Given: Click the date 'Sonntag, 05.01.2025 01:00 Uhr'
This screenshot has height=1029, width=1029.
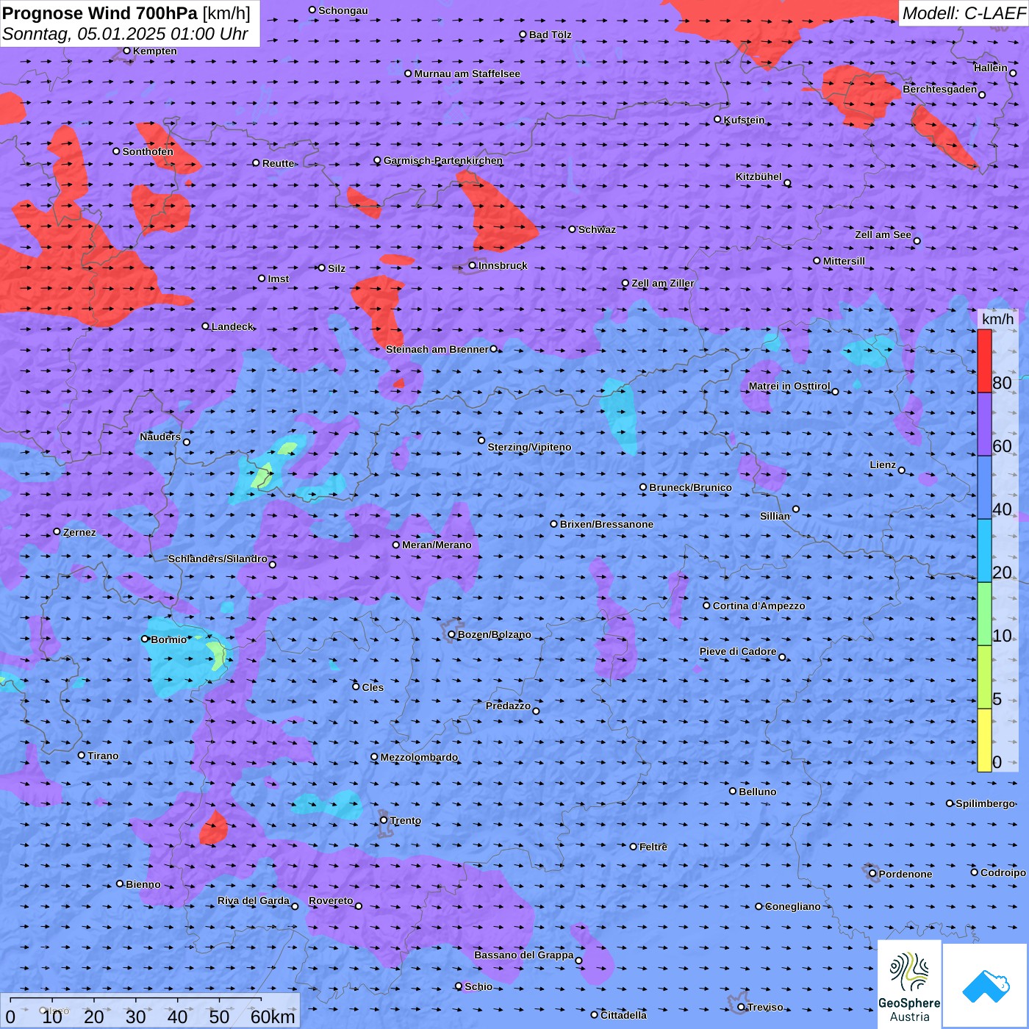Looking at the screenshot, I should pyautogui.click(x=125, y=34).
